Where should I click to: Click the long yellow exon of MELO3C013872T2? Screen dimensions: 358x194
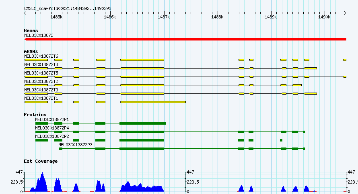[142, 85]
